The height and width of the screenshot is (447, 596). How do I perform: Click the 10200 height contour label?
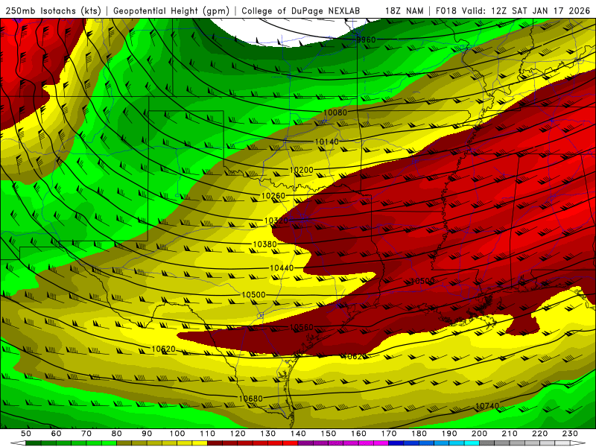pos(302,170)
